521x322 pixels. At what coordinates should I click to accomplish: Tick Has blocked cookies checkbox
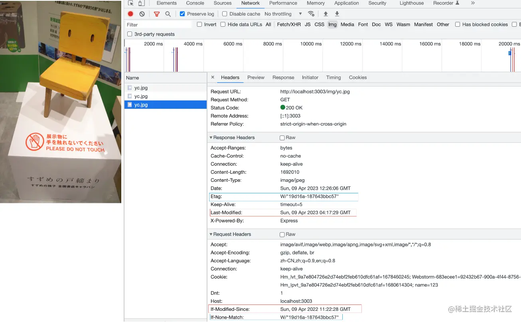click(x=458, y=24)
